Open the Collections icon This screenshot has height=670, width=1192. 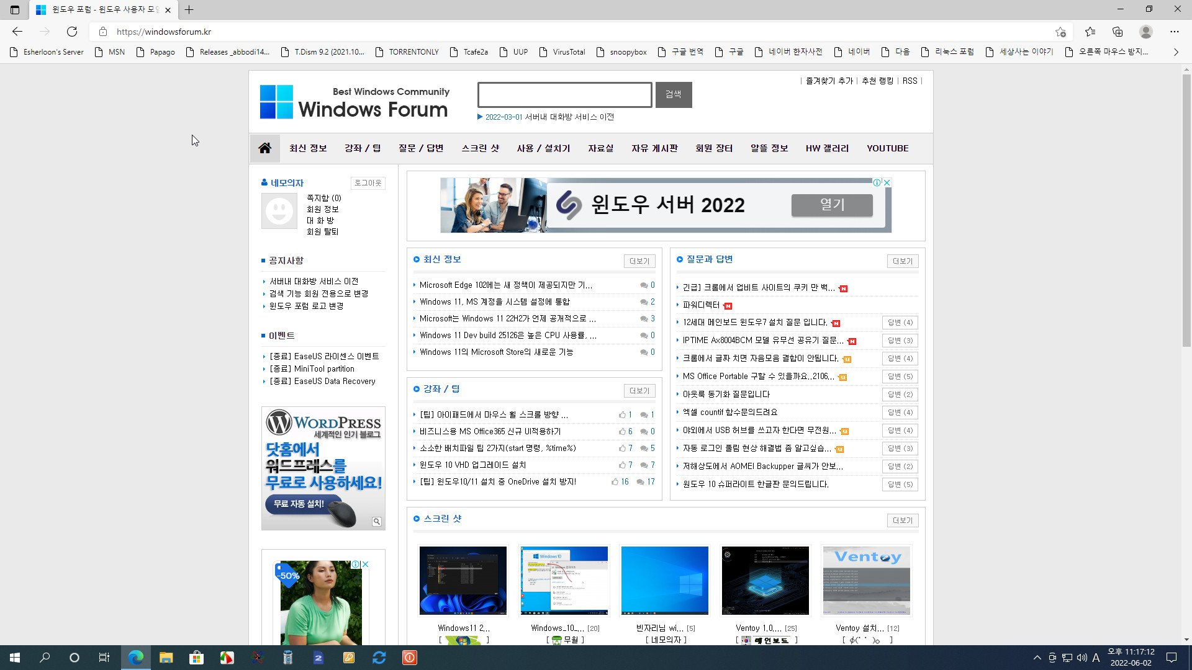(x=1117, y=32)
